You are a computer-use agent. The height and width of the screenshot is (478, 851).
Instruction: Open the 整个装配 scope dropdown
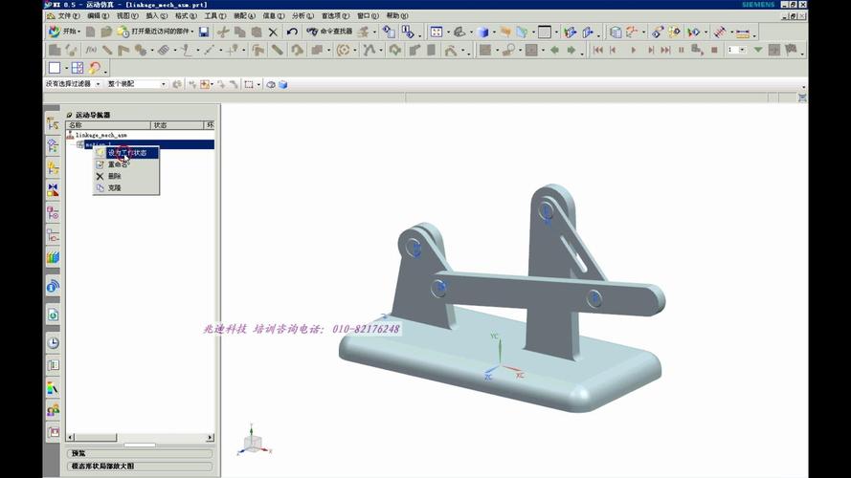point(163,84)
